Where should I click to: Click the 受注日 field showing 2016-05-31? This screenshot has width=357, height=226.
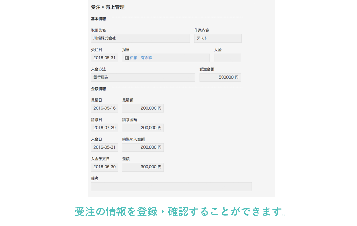point(104,58)
